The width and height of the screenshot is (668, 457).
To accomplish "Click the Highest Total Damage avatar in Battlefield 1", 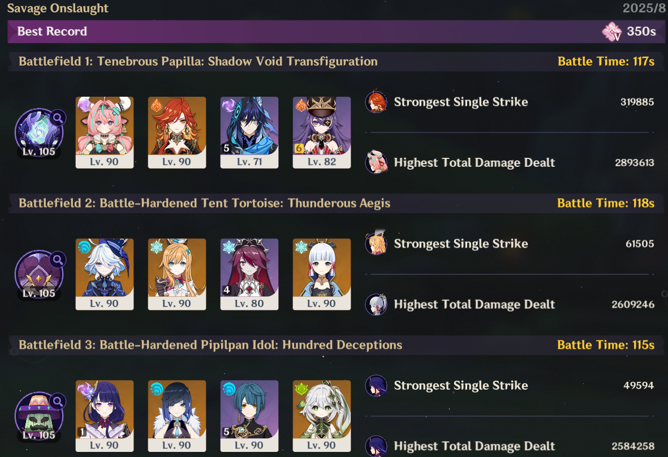I will coord(376,162).
